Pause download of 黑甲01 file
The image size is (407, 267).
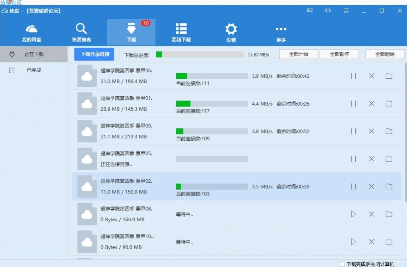point(354,104)
